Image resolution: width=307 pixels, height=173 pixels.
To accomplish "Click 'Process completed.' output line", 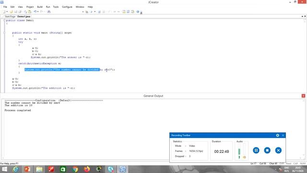I will (18, 111).
